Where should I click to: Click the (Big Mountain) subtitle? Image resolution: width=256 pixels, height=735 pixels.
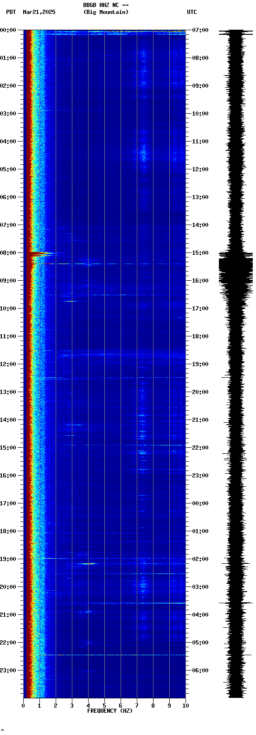click(x=106, y=12)
